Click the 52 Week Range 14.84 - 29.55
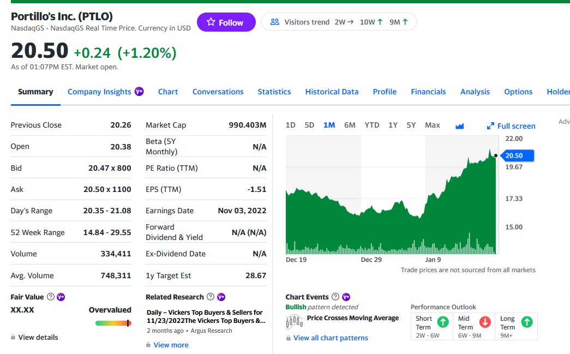The image size is (570, 354). tap(107, 232)
